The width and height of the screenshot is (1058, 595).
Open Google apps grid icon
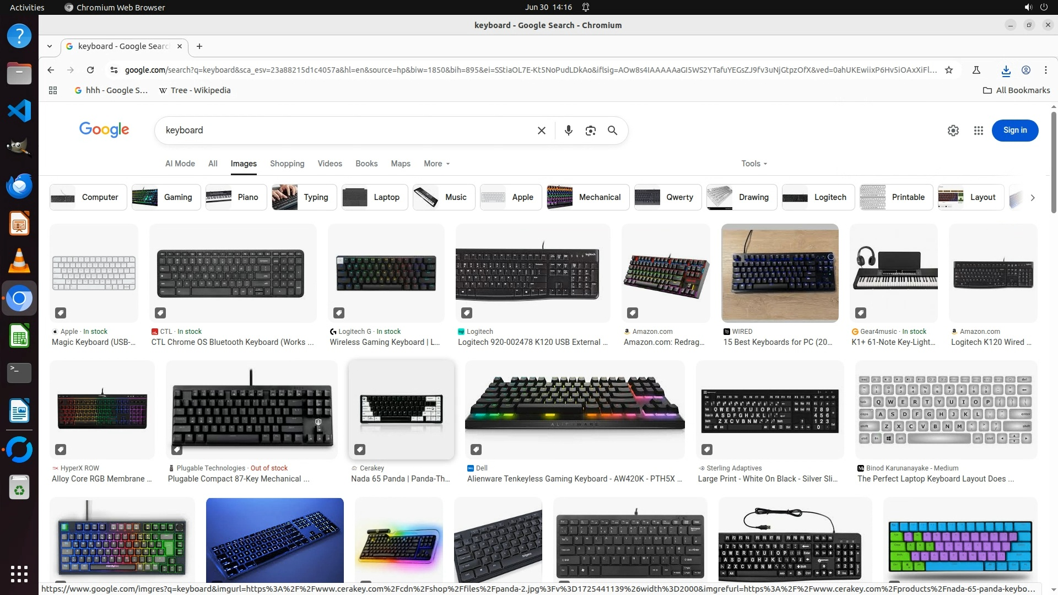click(x=978, y=131)
